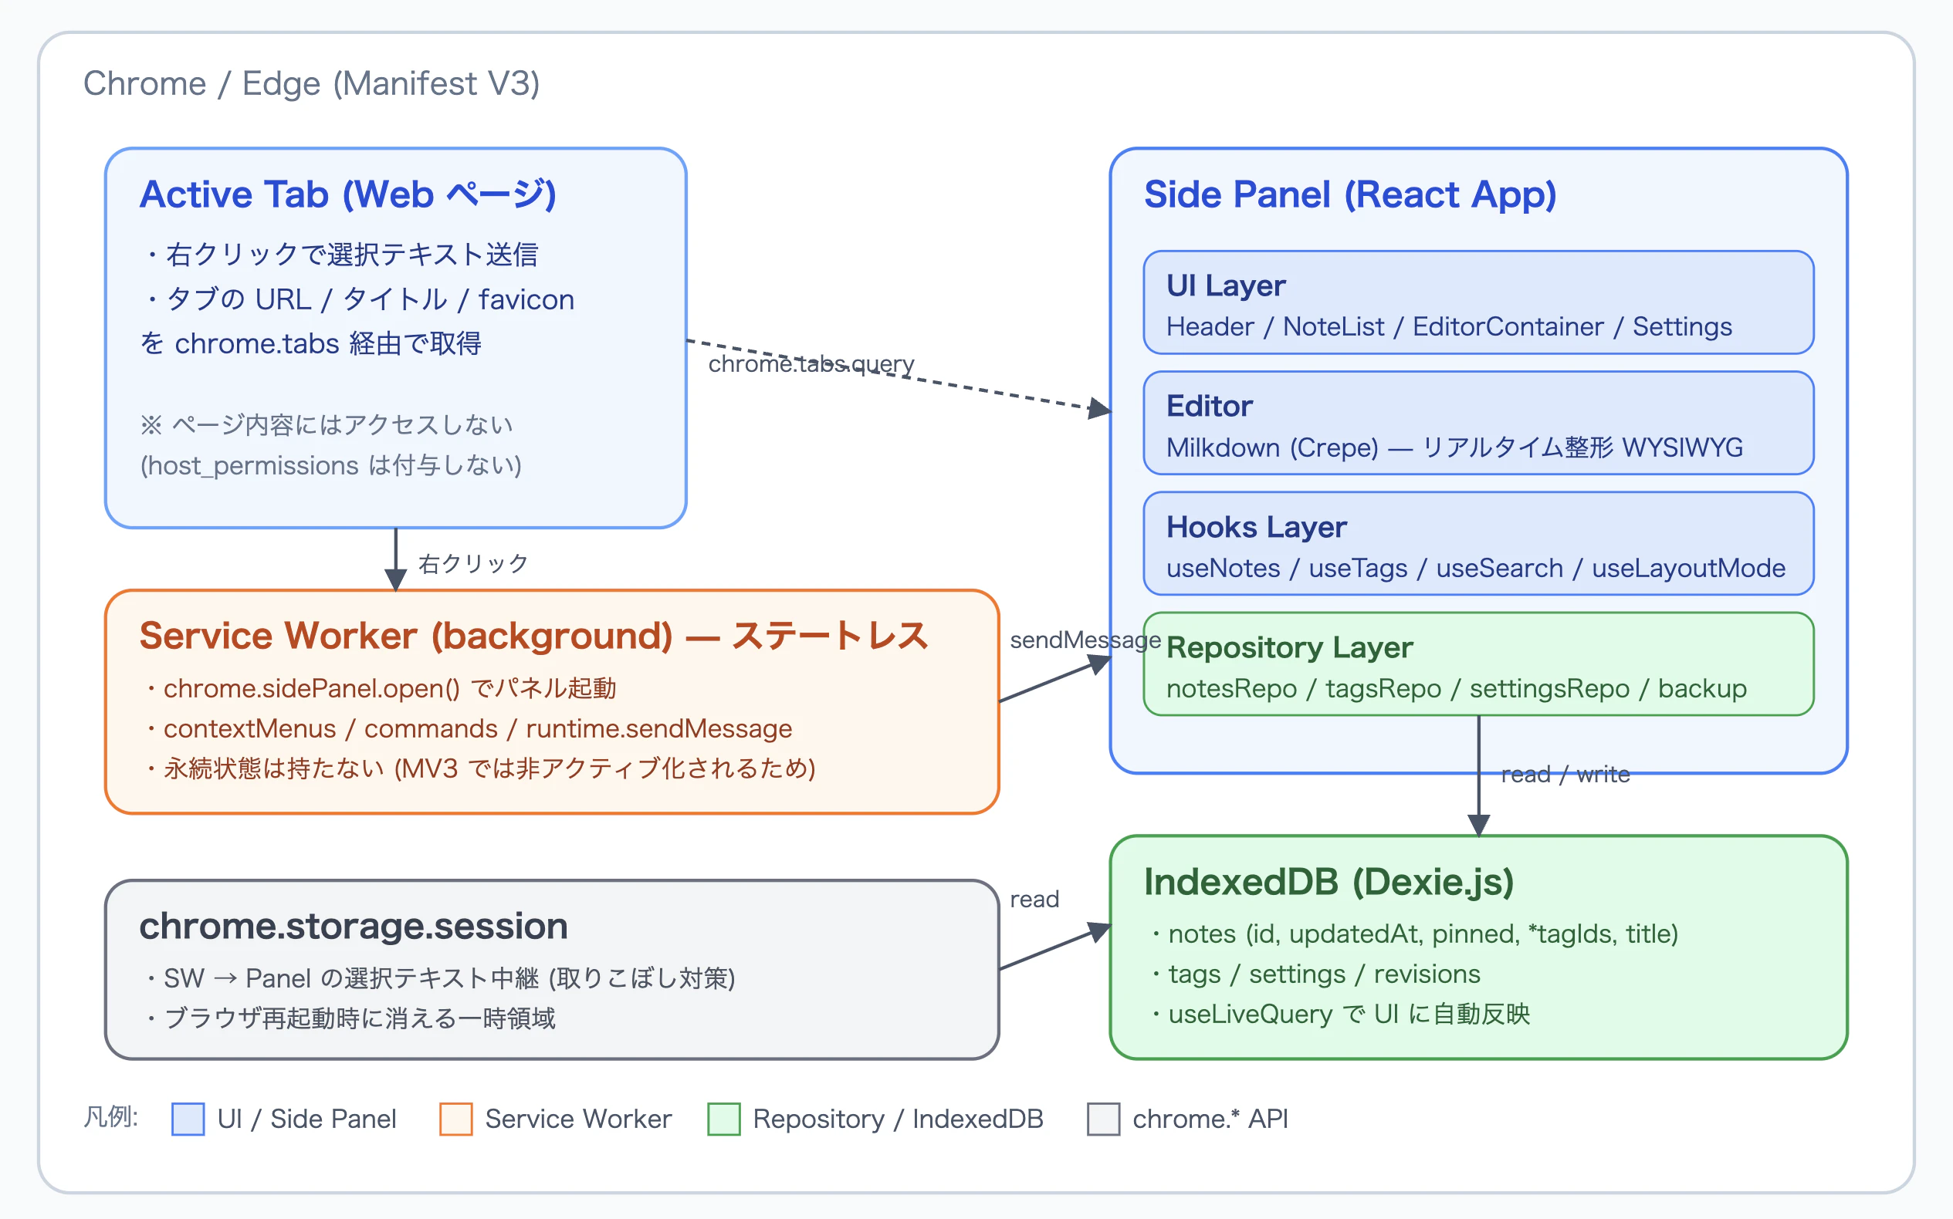The image size is (1953, 1219).
Task: Click the orange Service Worker legend swatch
Action: pos(455,1119)
